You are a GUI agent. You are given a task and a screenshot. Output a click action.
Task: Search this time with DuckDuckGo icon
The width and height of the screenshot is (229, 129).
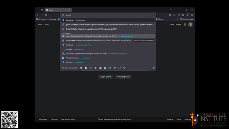point(95,68)
